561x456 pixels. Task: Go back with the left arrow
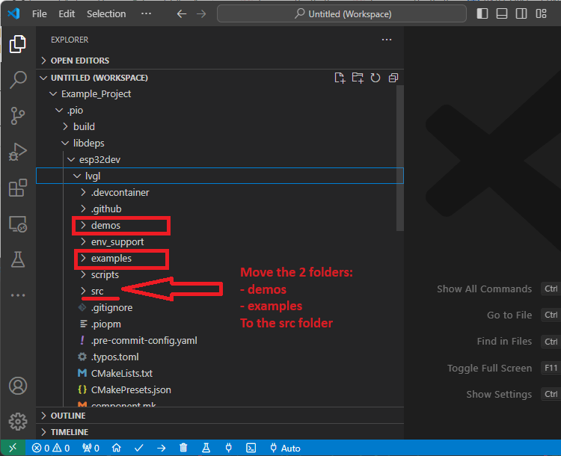pos(182,14)
